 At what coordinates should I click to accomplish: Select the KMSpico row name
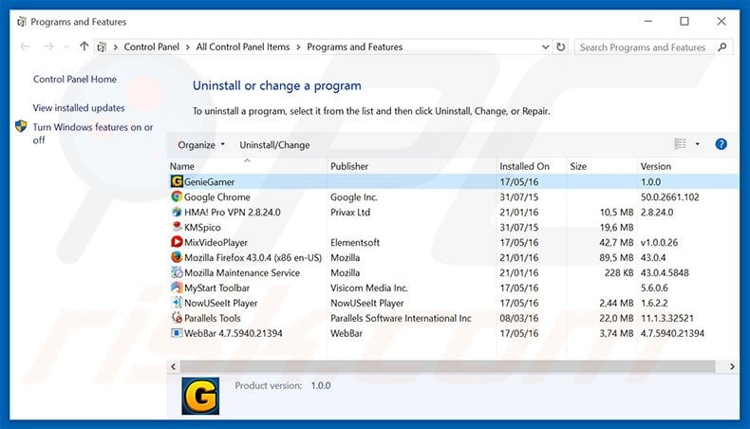[202, 227]
